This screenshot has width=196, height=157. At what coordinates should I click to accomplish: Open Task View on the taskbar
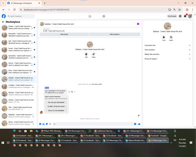(x=8, y=143)
